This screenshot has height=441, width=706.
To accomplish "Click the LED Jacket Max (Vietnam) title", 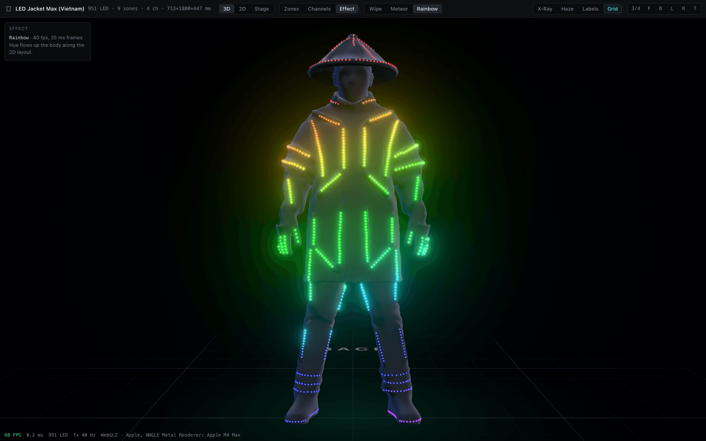I will pyautogui.click(x=50, y=9).
